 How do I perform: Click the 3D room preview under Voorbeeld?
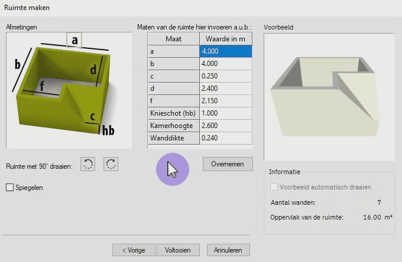click(x=329, y=97)
